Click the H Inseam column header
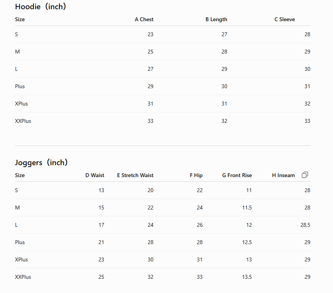 tap(283, 175)
